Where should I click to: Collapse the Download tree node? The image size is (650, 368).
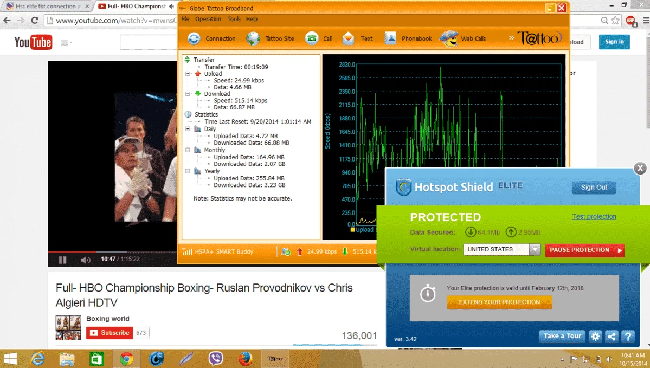click(x=188, y=94)
